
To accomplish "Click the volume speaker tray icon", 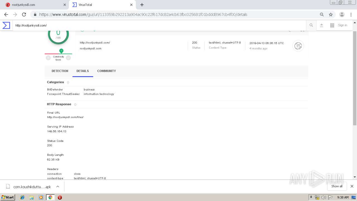I will (324, 197).
